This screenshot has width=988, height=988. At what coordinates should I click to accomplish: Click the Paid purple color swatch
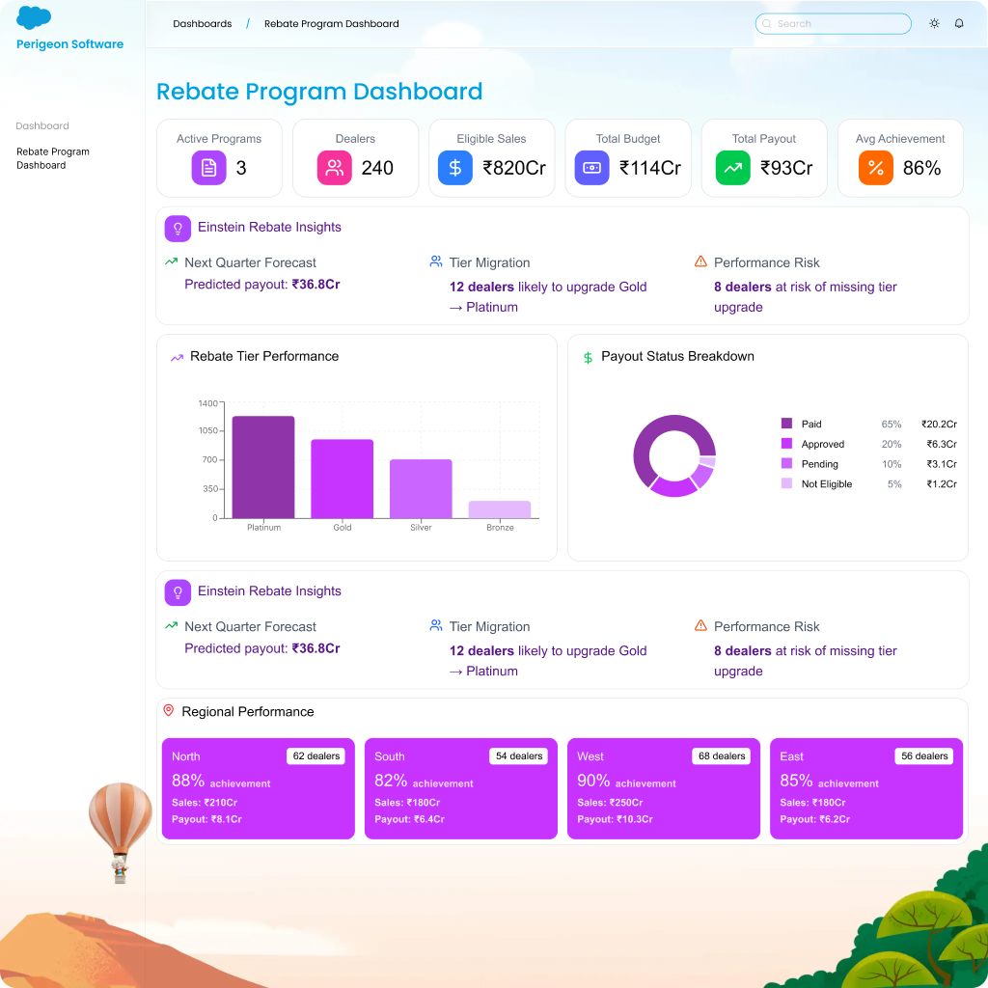point(787,424)
